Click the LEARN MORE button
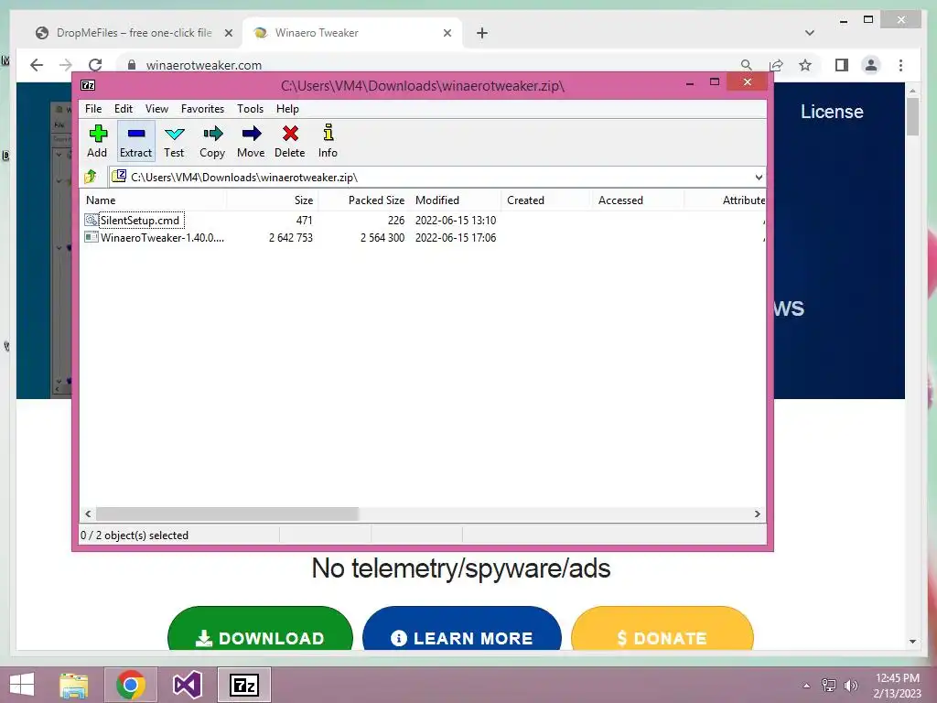 [462, 629]
